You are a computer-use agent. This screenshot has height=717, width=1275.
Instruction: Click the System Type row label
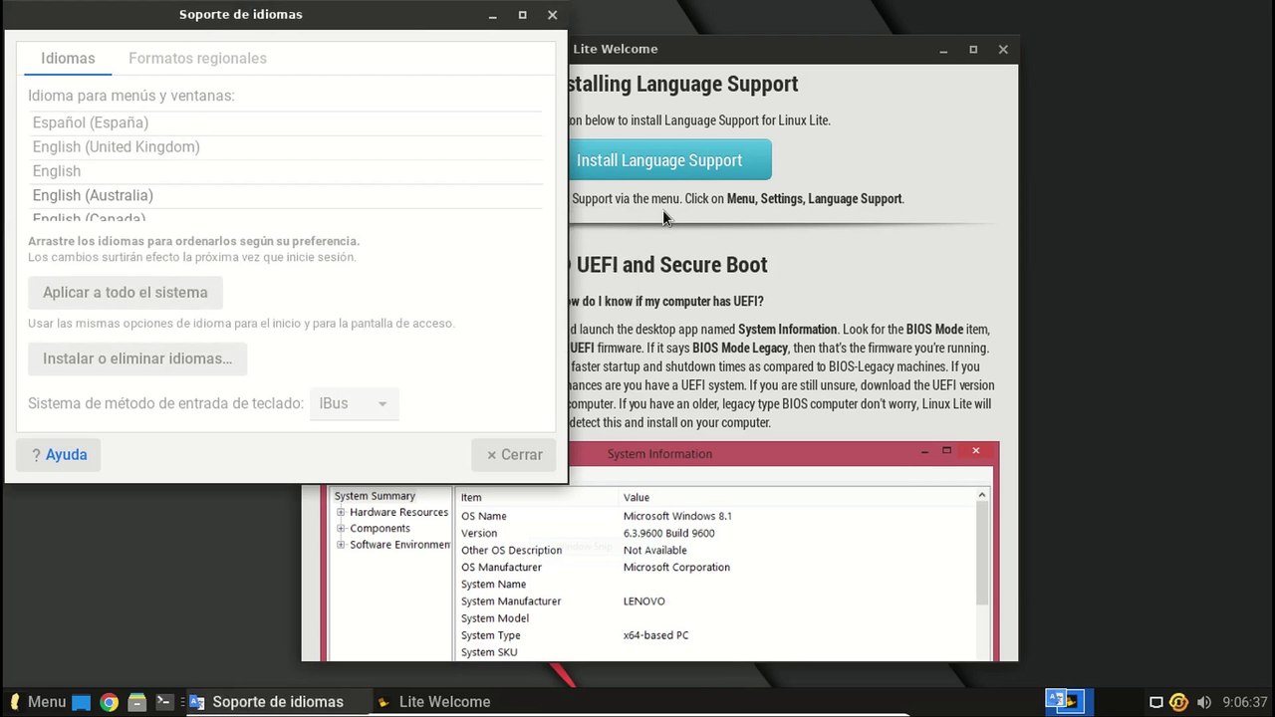[490, 635]
